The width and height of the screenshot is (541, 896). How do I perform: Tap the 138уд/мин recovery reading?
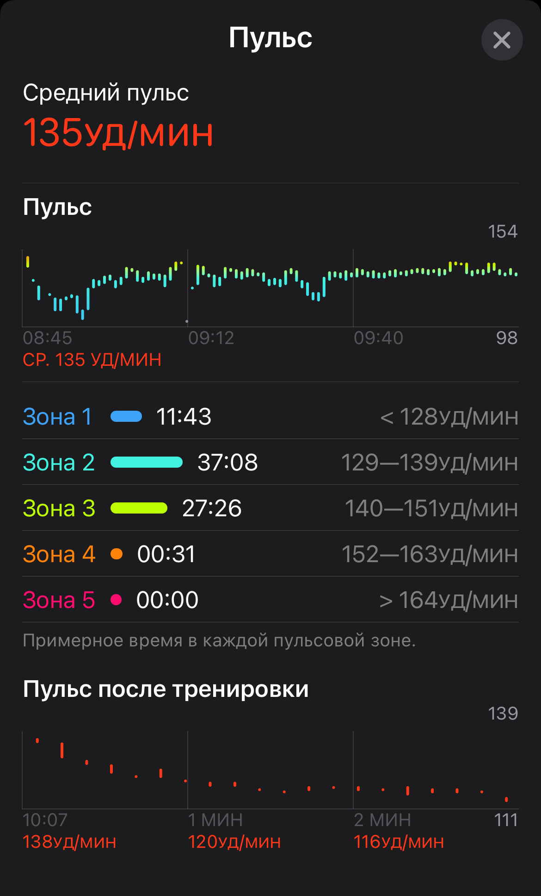(69, 842)
